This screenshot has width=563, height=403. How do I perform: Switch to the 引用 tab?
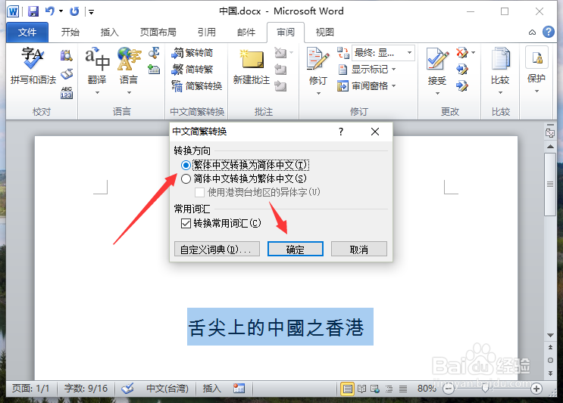(x=207, y=33)
